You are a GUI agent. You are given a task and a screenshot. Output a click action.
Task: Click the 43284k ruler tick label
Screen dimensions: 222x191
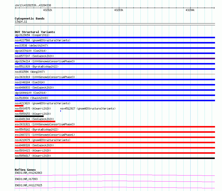tap(190, 10)
